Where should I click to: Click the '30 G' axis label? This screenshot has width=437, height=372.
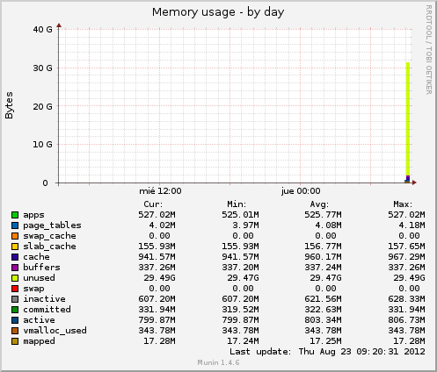pyautogui.click(x=42, y=68)
